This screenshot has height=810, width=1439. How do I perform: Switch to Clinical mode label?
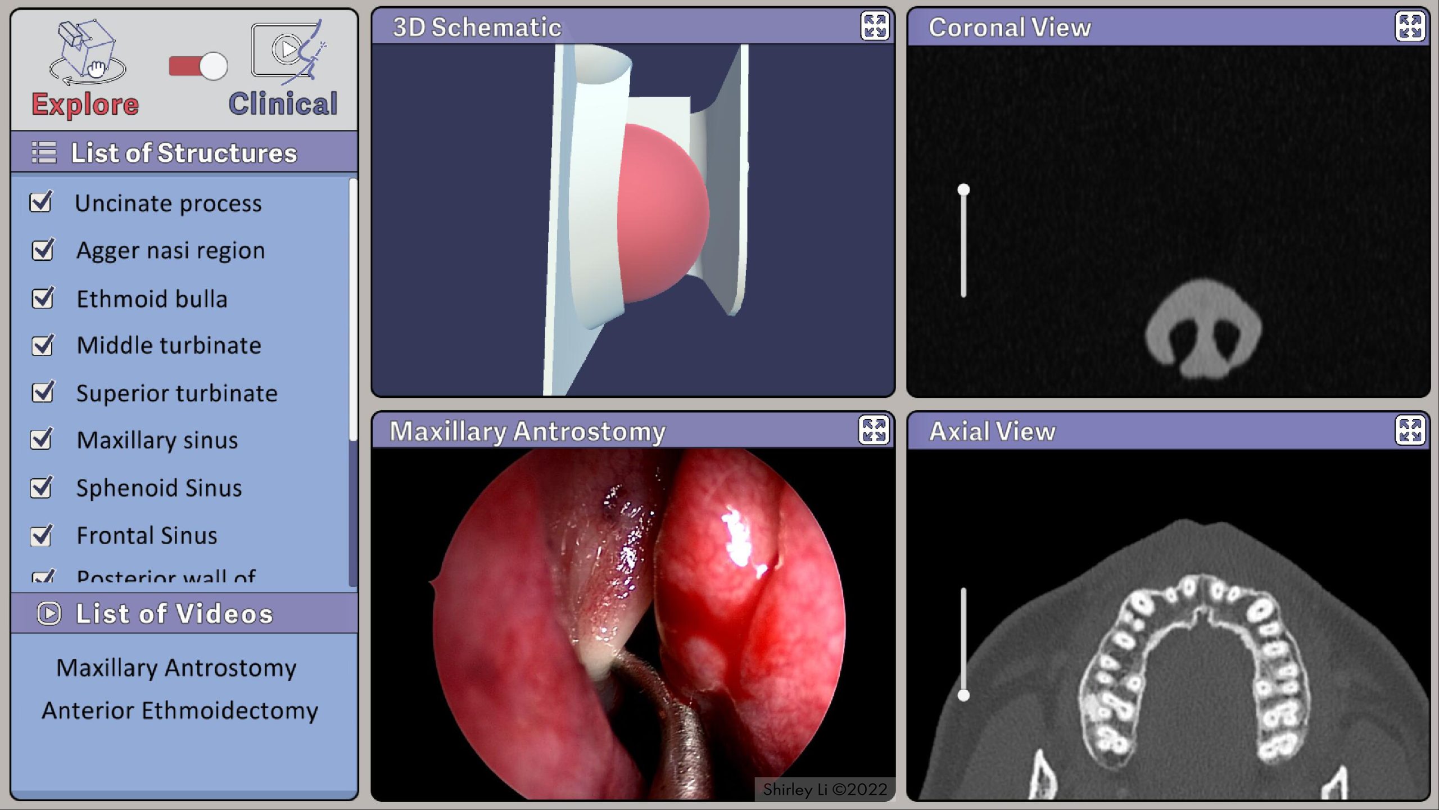pyautogui.click(x=283, y=104)
